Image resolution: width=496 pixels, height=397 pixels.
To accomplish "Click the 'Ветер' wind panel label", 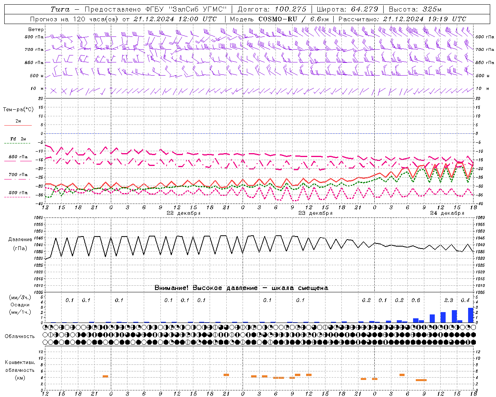I will (x=36, y=29).
